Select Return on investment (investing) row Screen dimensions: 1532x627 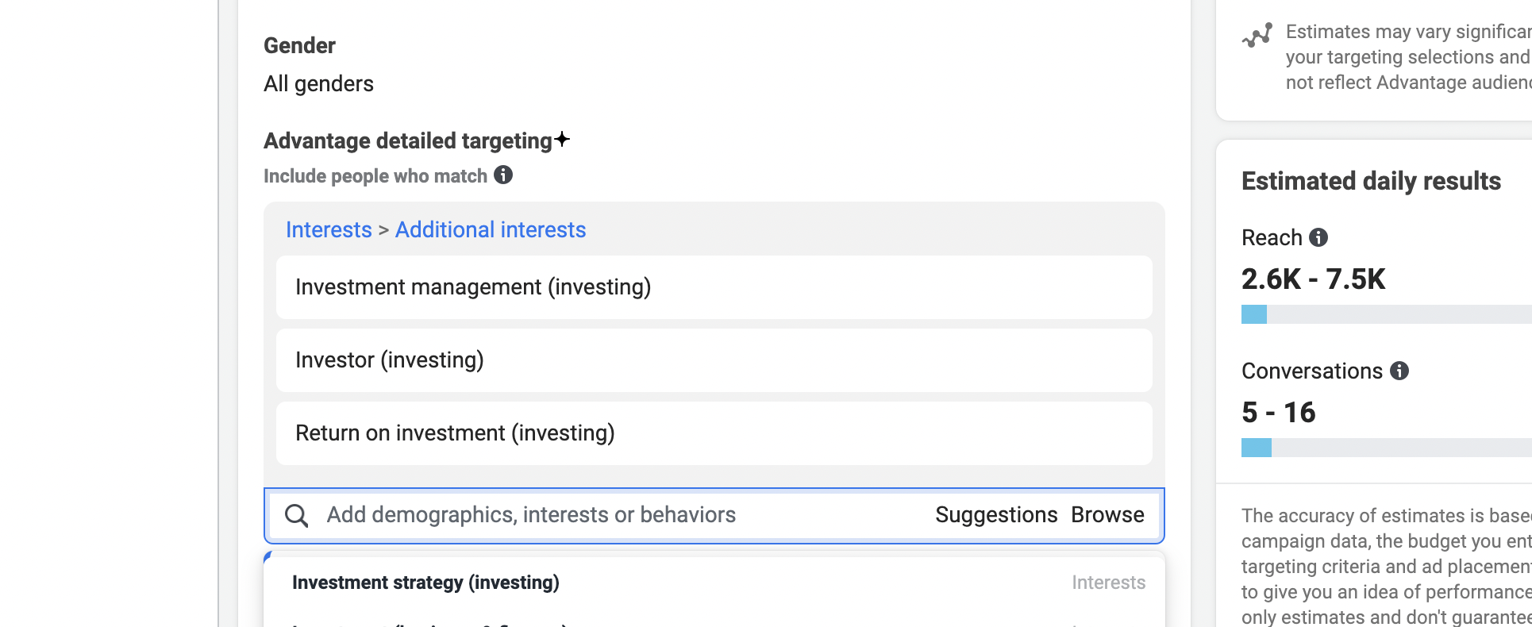[714, 433]
